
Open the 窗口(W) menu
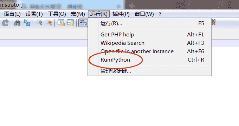144,14
